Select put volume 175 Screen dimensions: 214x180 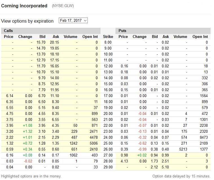[184, 132]
